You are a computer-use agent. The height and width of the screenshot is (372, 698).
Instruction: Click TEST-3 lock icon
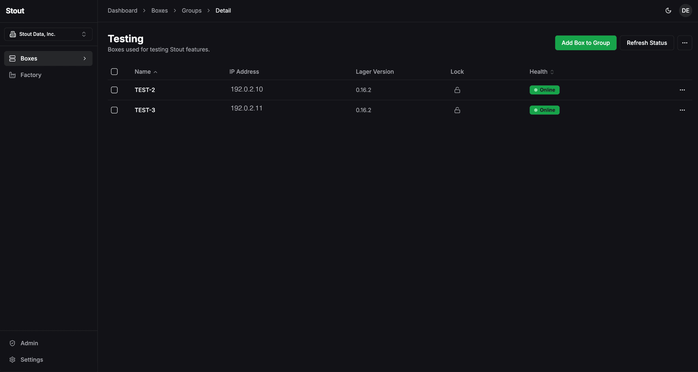(x=457, y=110)
